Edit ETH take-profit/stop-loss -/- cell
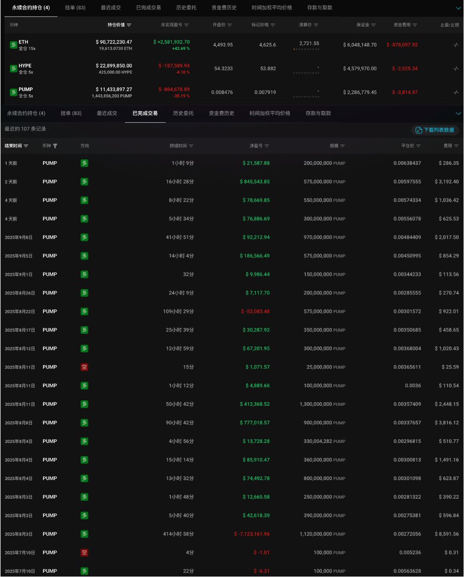The height and width of the screenshot is (577, 464). [456, 45]
